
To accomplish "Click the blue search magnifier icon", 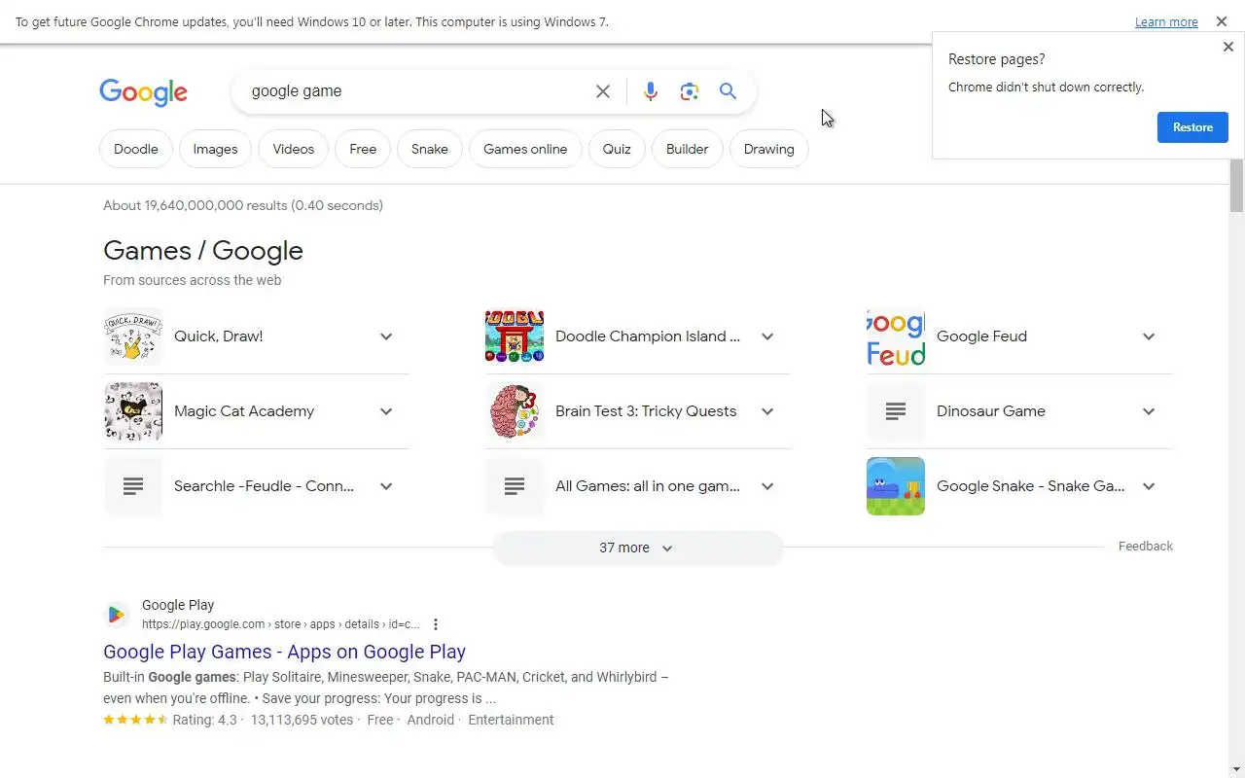I will coord(728,91).
